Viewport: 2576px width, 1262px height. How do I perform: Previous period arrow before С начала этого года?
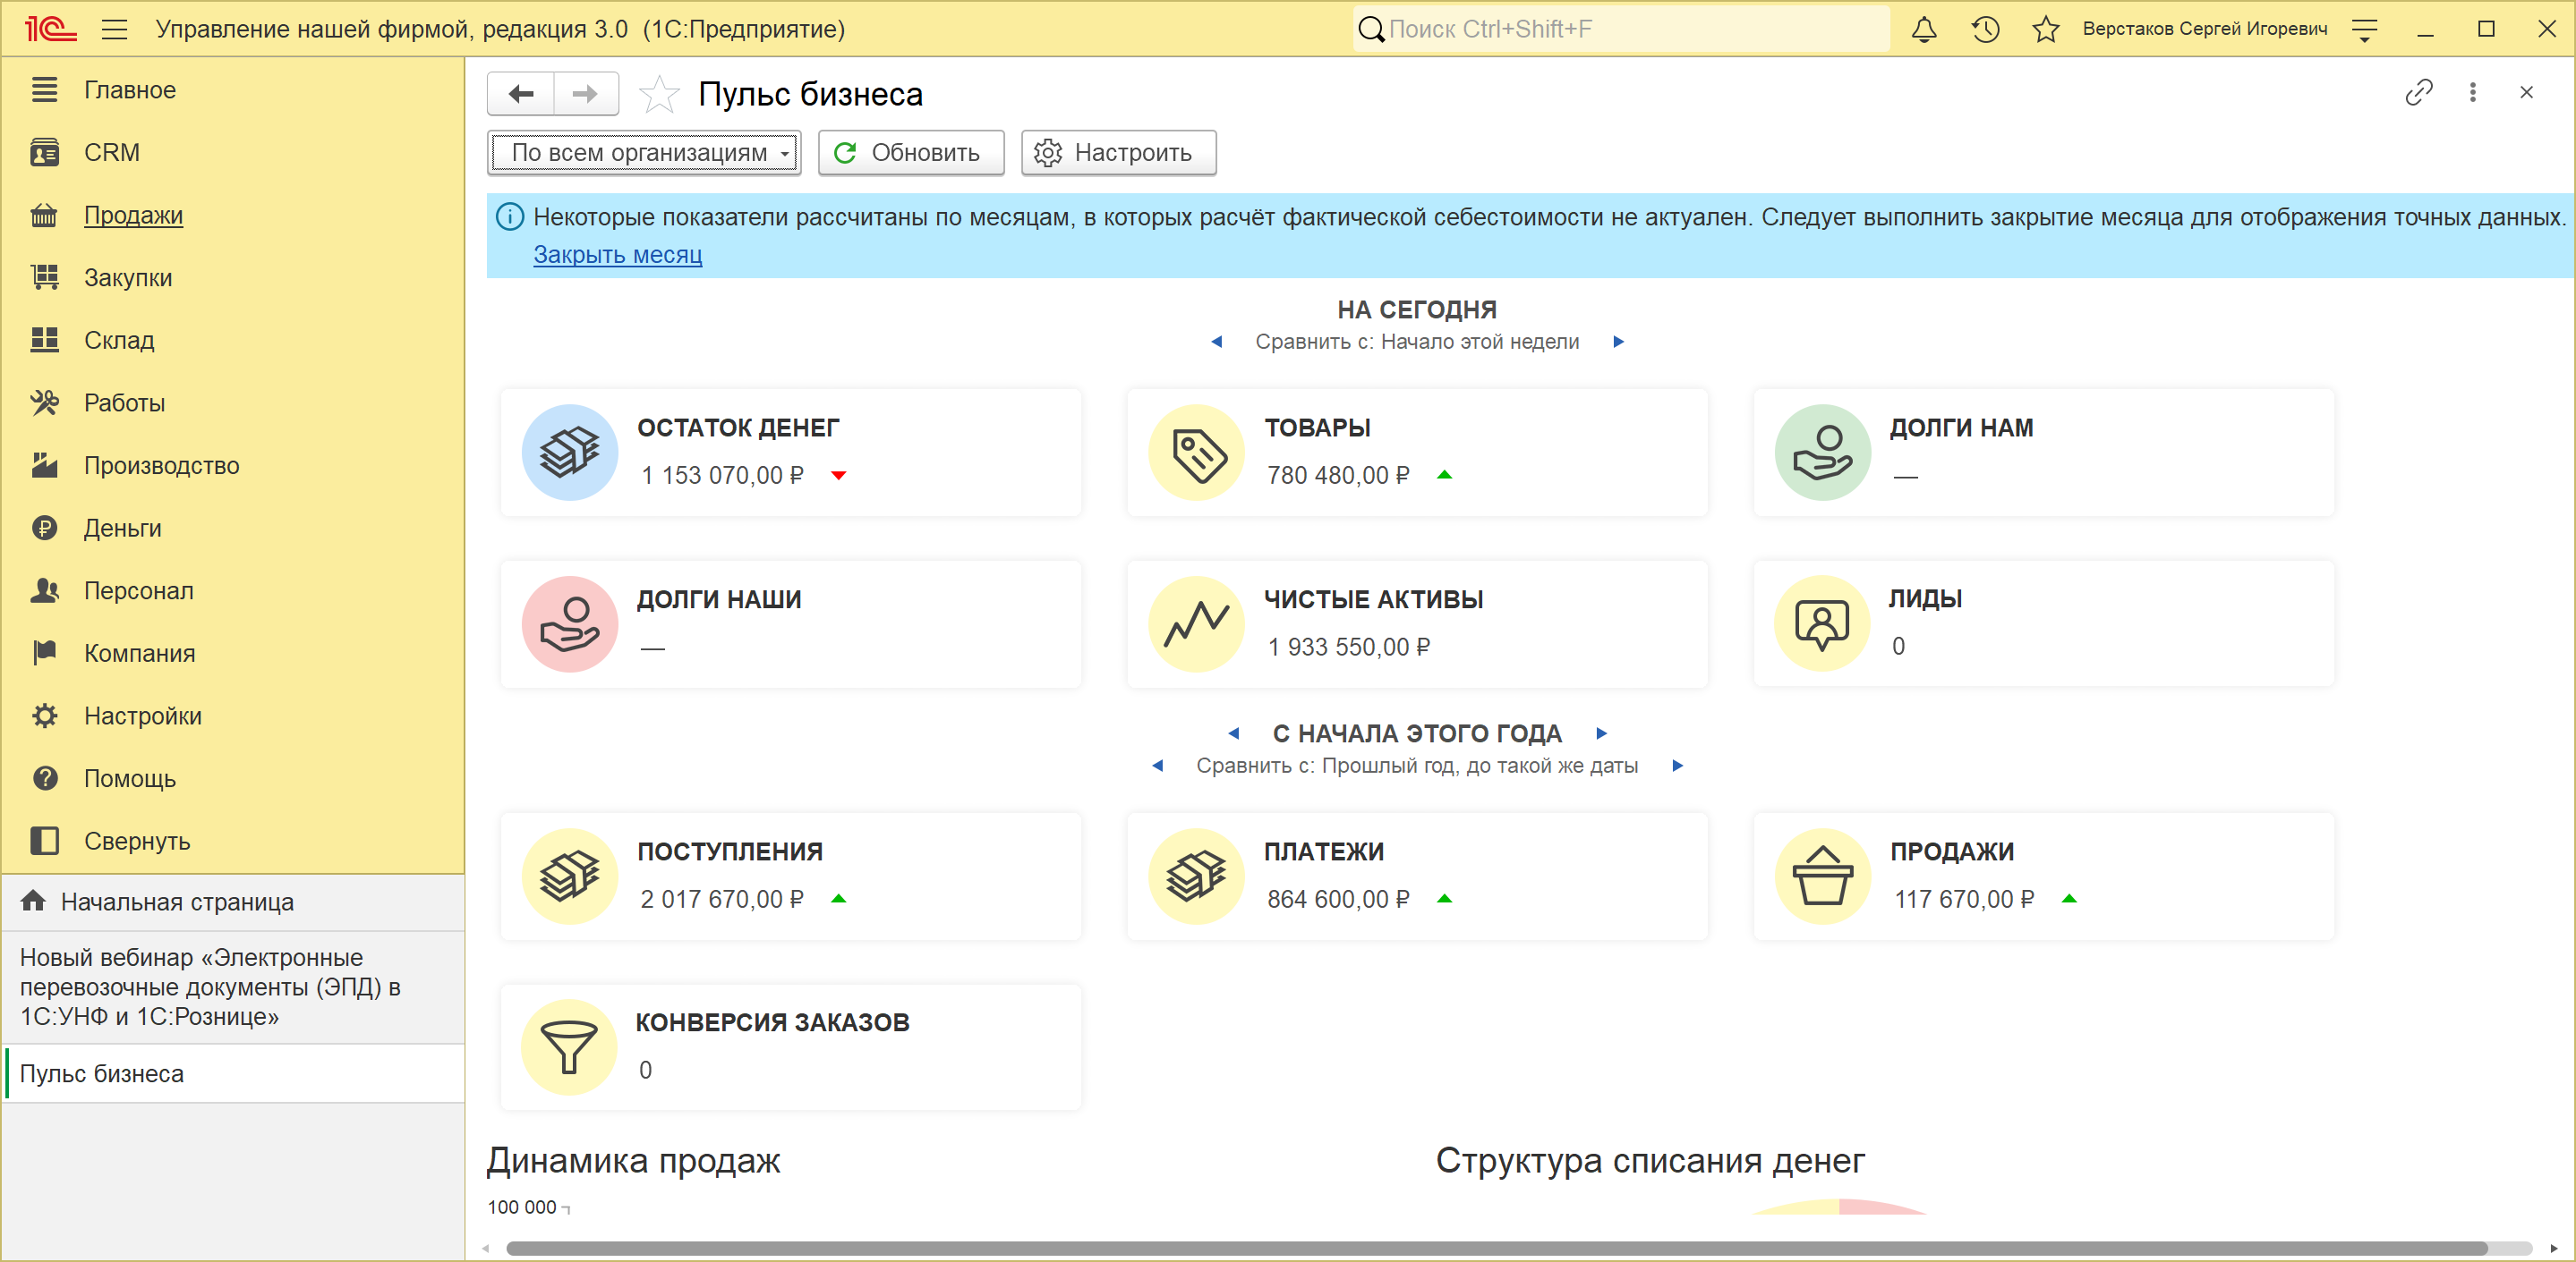click(x=1234, y=733)
